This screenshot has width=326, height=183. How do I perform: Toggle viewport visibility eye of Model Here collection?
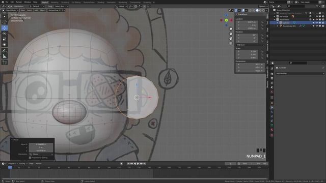click(x=317, y=19)
